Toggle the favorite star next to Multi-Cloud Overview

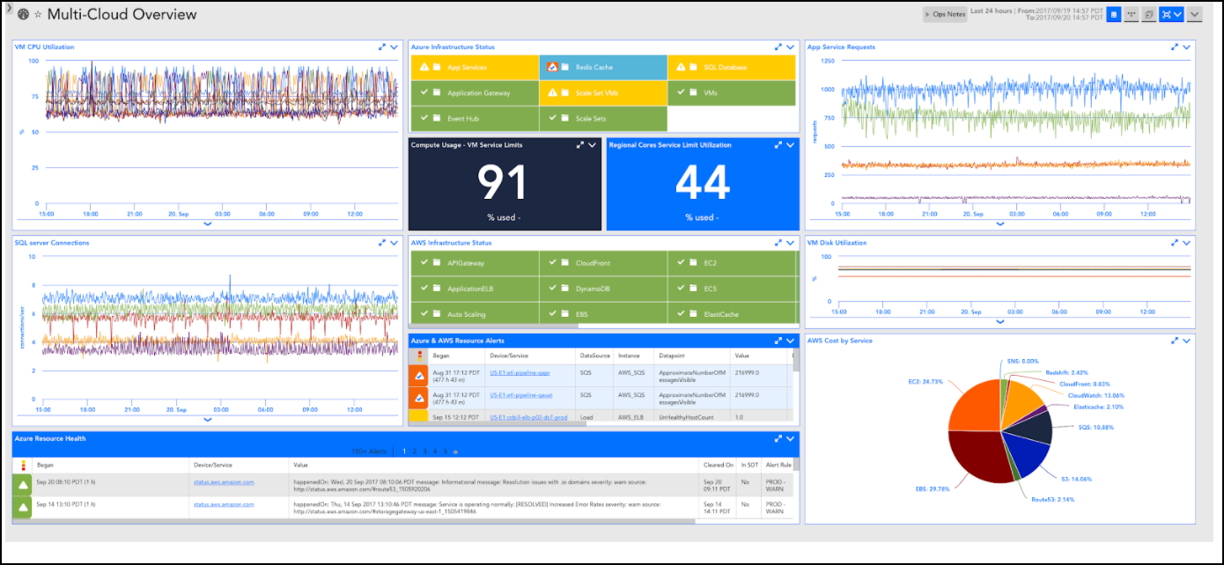click(x=38, y=14)
